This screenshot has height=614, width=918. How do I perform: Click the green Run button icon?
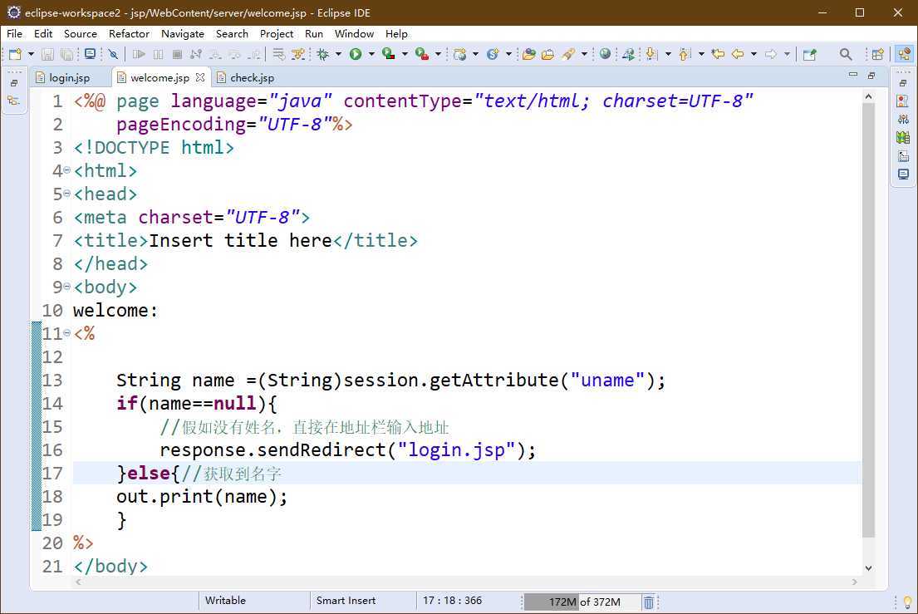tap(356, 55)
